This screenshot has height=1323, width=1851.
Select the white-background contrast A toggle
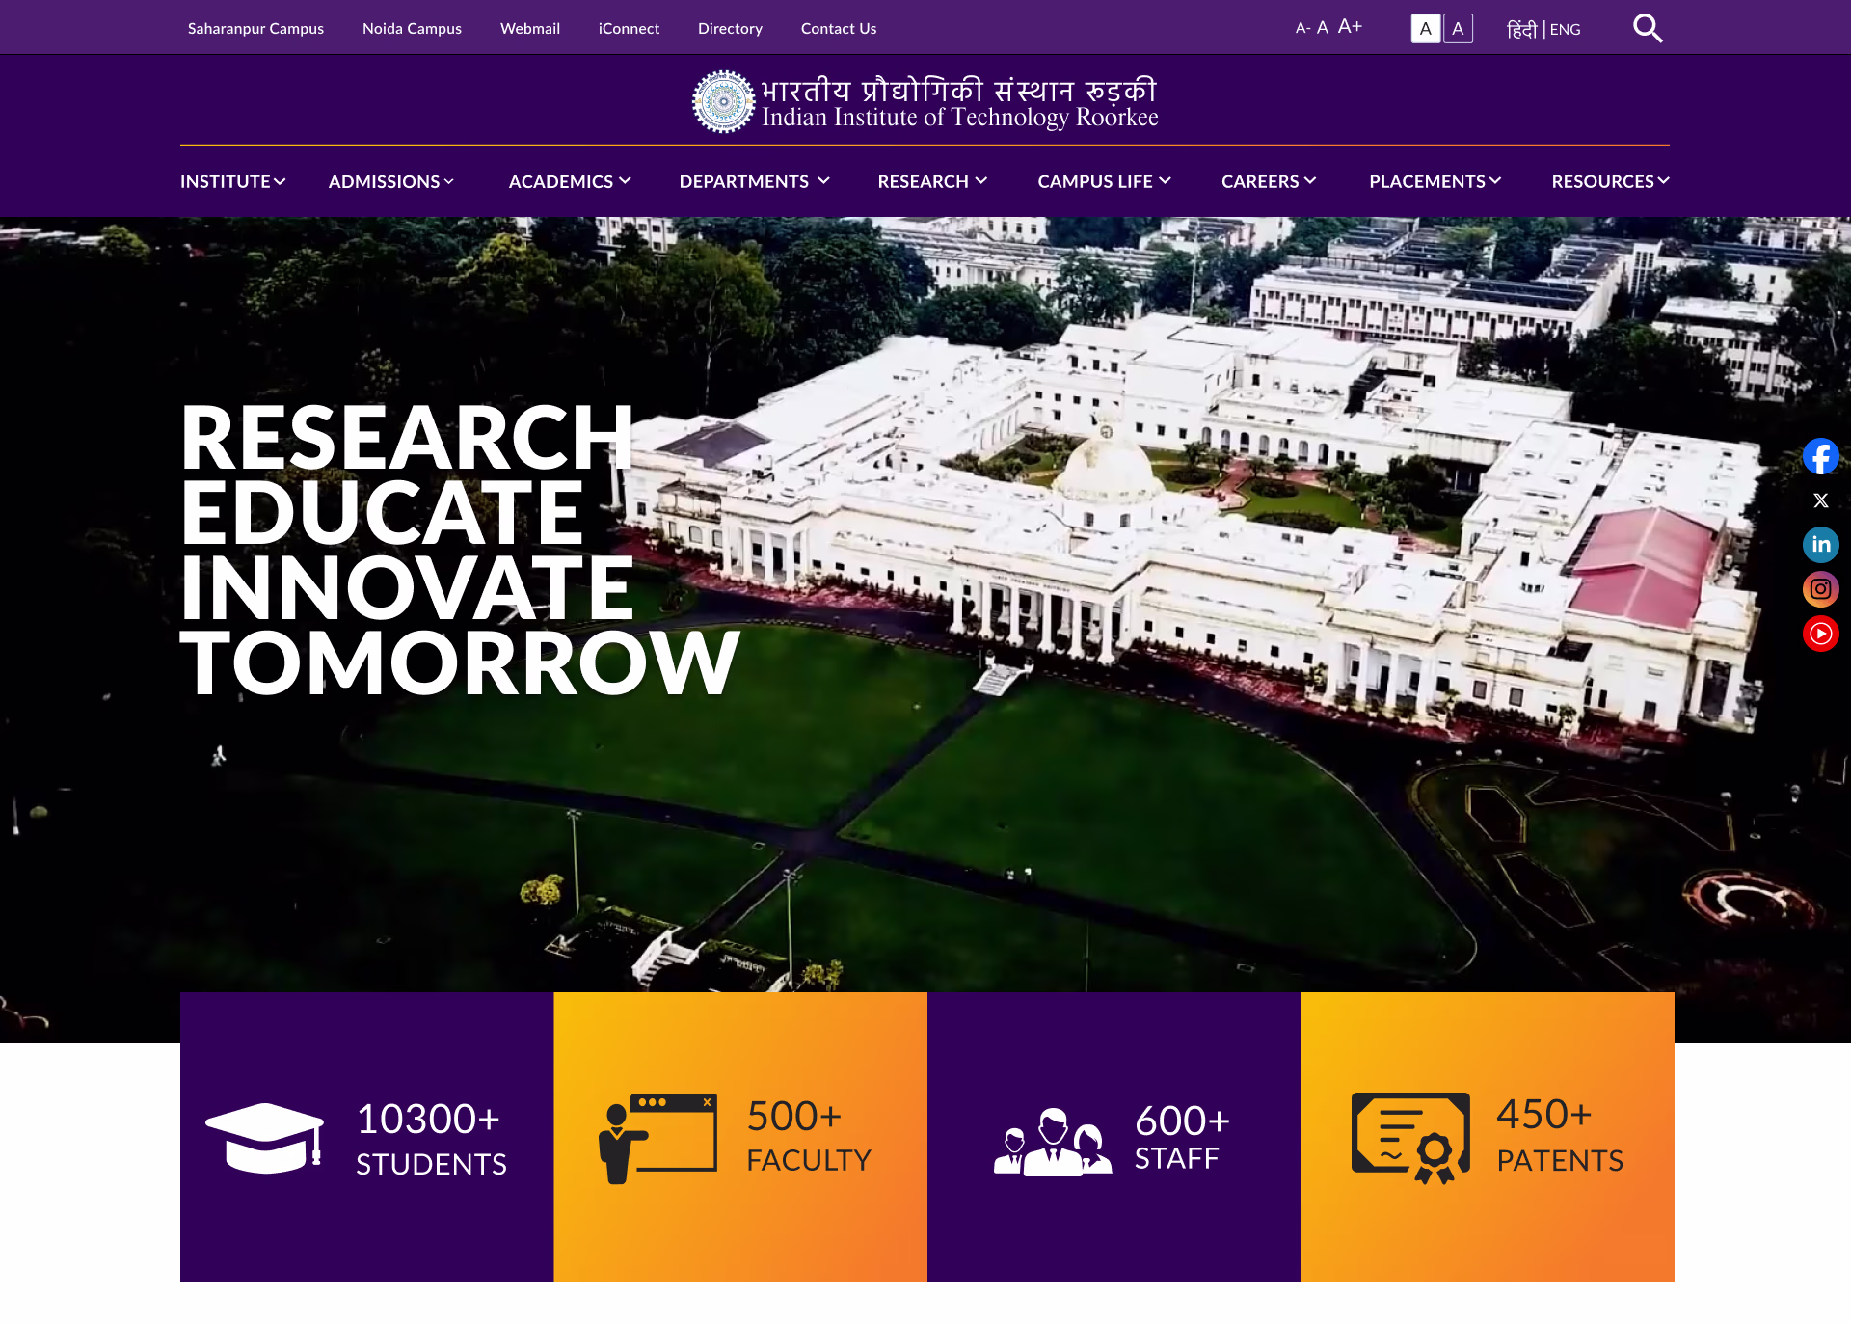click(1426, 29)
